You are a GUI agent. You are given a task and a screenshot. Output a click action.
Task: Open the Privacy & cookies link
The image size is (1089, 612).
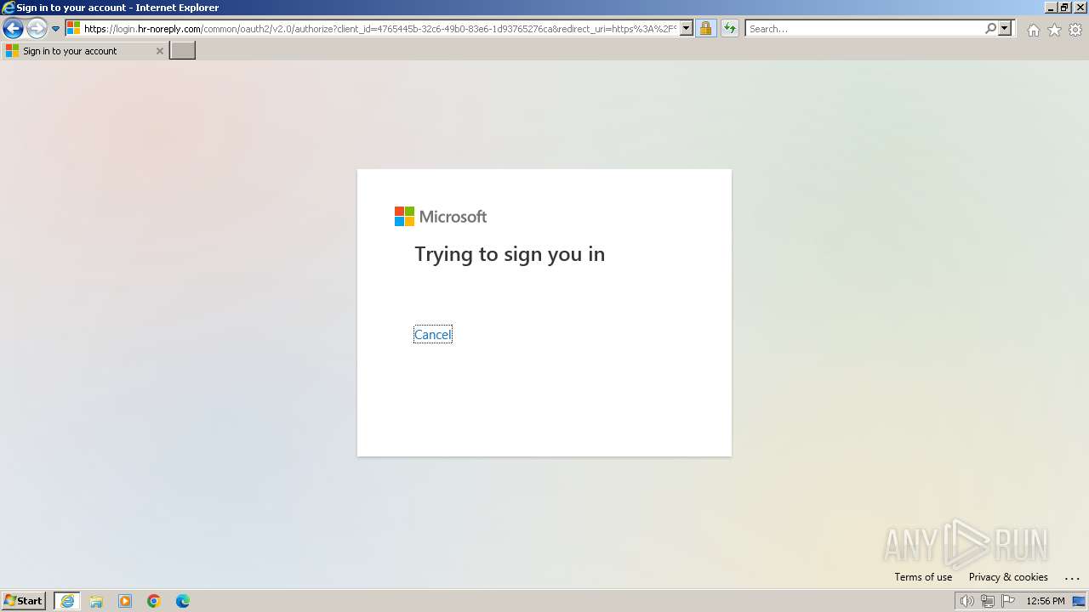[1008, 577]
